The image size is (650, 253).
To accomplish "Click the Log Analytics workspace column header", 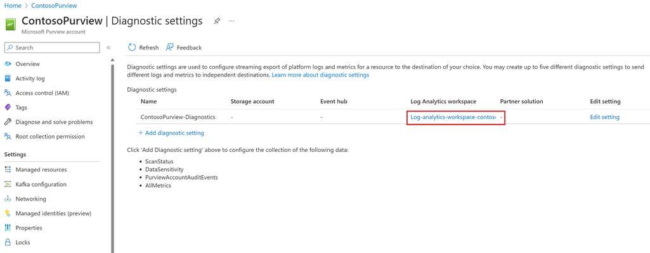I will 443,101.
